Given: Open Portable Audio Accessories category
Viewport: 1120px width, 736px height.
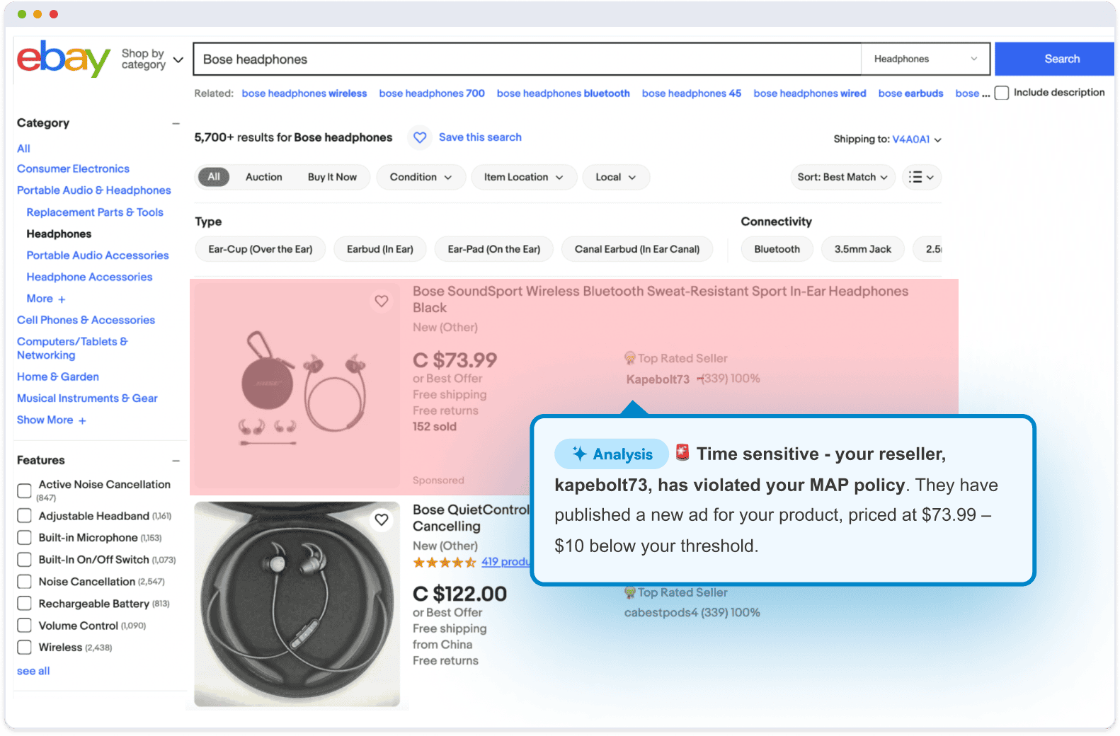Looking at the screenshot, I should pyautogui.click(x=98, y=255).
